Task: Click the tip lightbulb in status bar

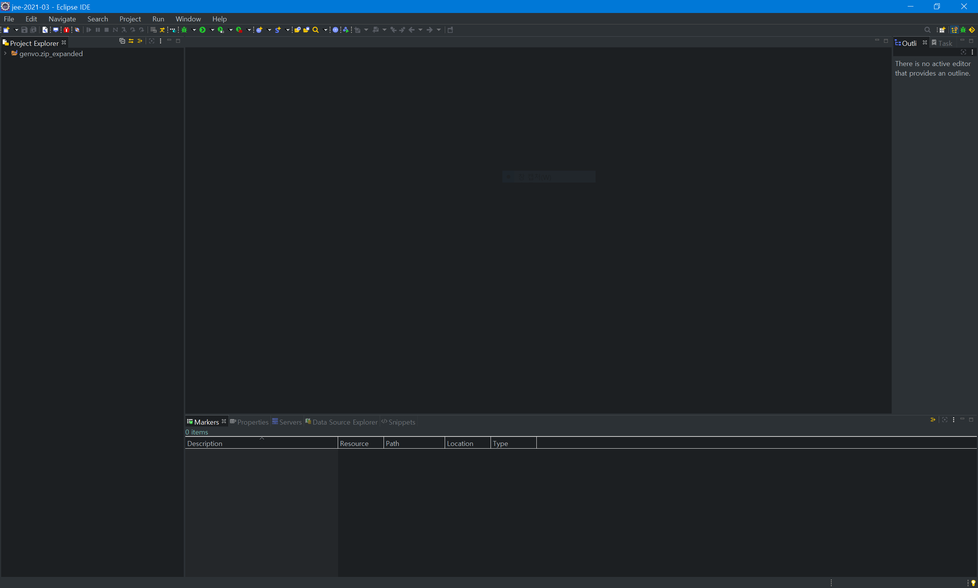Action: 973,583
